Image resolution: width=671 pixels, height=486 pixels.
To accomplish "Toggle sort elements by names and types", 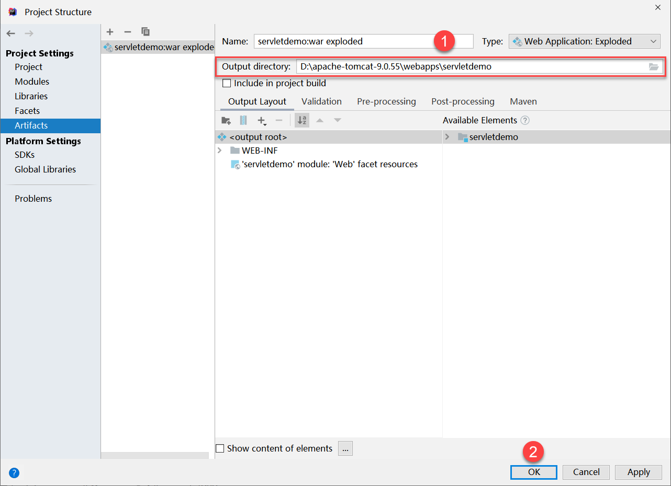I will [302, 120].
